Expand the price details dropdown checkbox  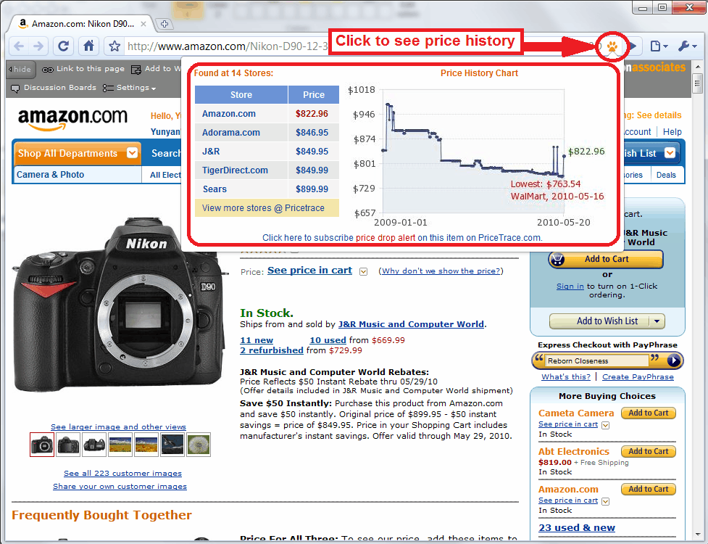tap(363, 271)
